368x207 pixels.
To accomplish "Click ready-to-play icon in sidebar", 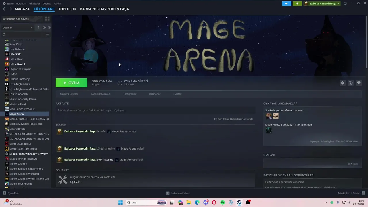I will click(49, 28).
